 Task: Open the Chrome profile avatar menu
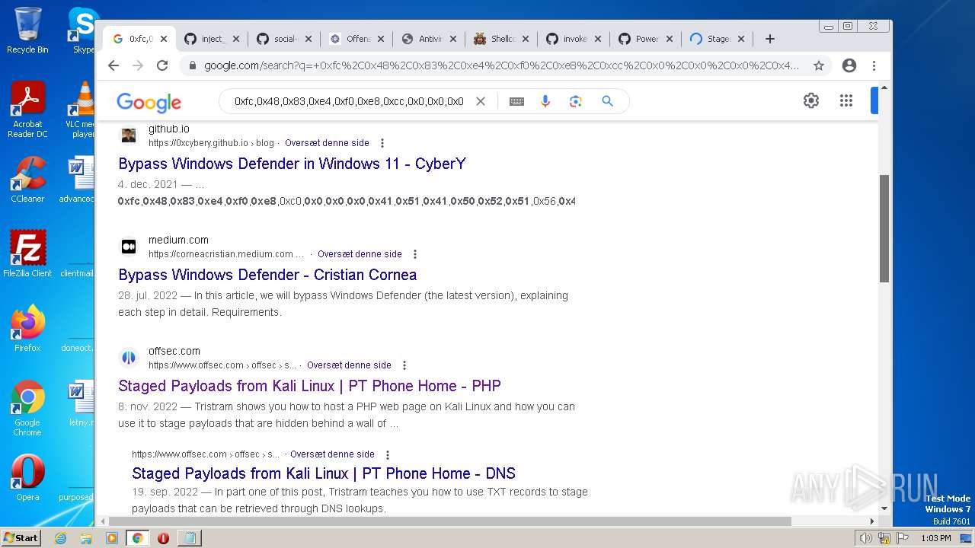[x=849, y=65]
